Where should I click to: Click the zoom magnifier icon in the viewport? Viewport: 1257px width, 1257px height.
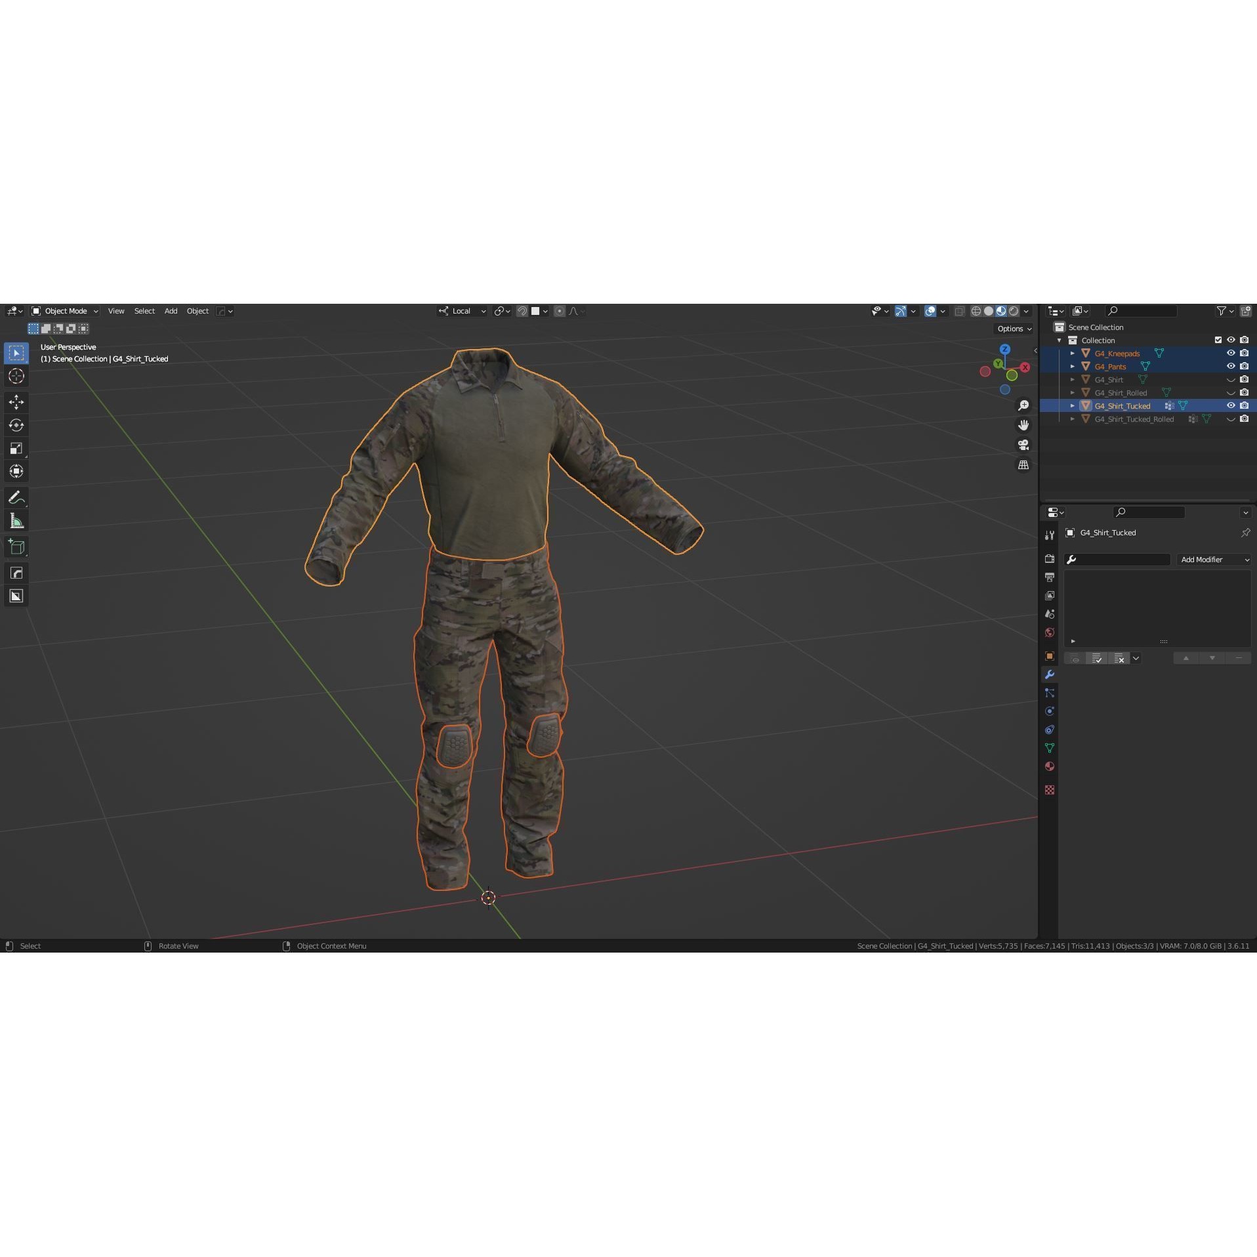pos(1024,405)
